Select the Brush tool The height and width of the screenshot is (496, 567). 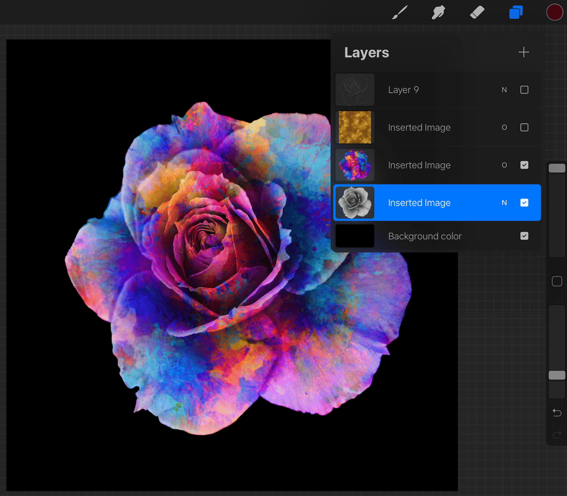[400, 12]
